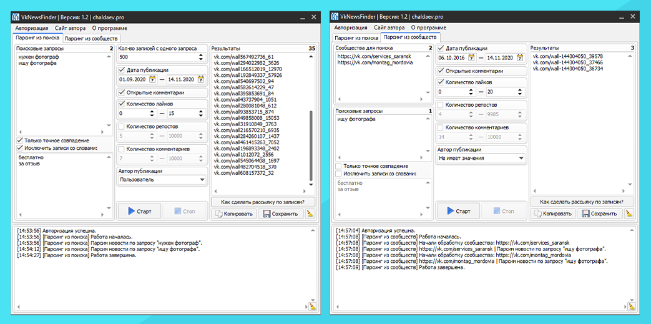Uncheck Только точное совпадение in left window
651x324 pixels.
pos(19,140)
